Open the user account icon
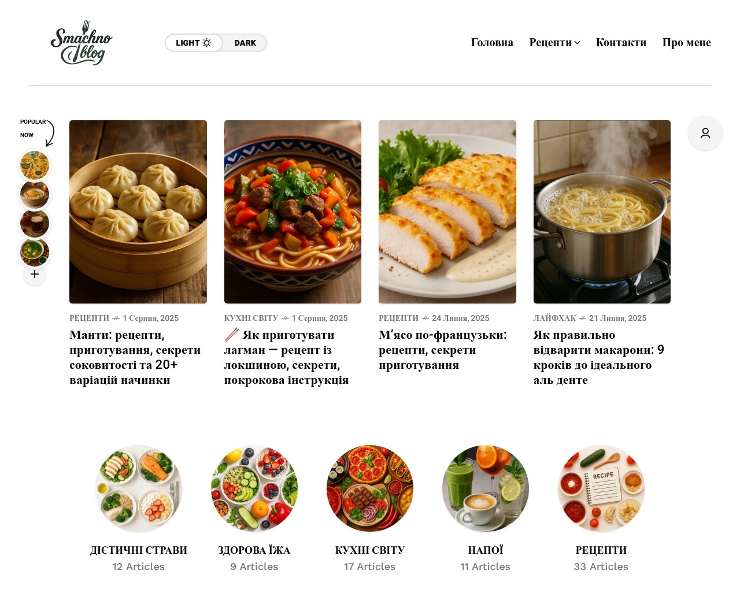The height and width of the screenshot is (592, 740). pos(705,133)
